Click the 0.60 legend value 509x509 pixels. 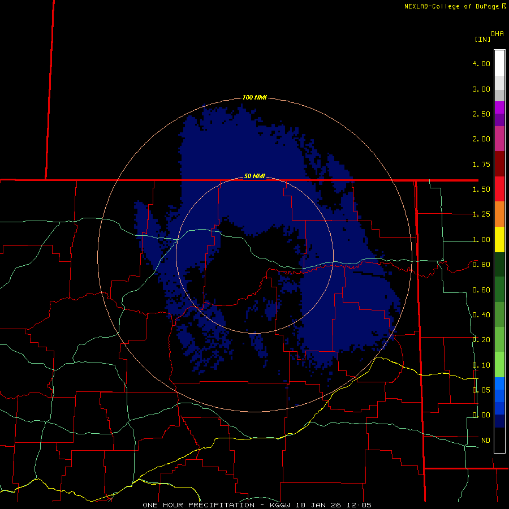tap(481, 290)
